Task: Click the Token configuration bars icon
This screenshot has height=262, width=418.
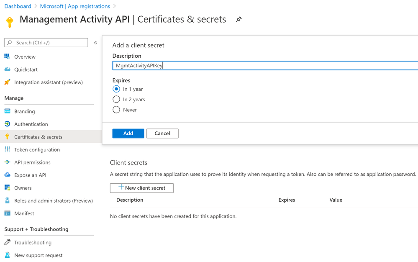Action: (x=7, y=149)
